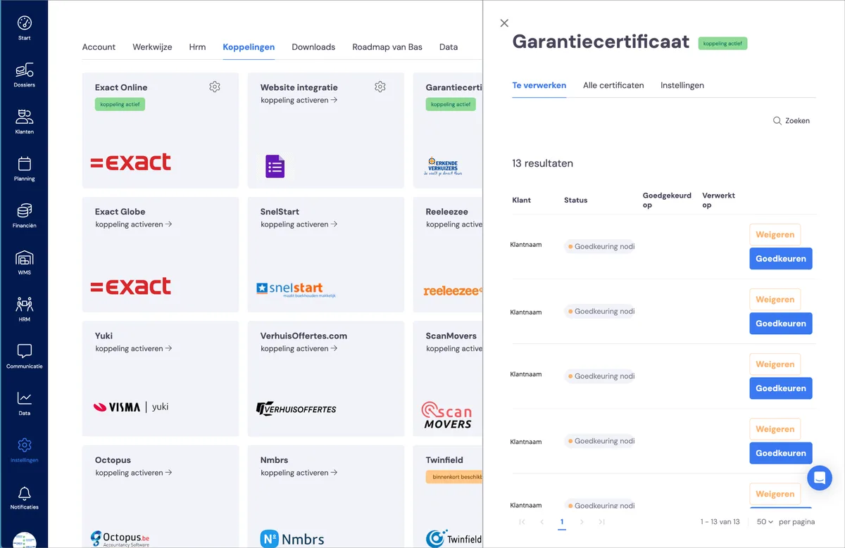The image size is (845, 548).
Task: Open Communicatie in the sidebar
Action: tap(24, 357)
